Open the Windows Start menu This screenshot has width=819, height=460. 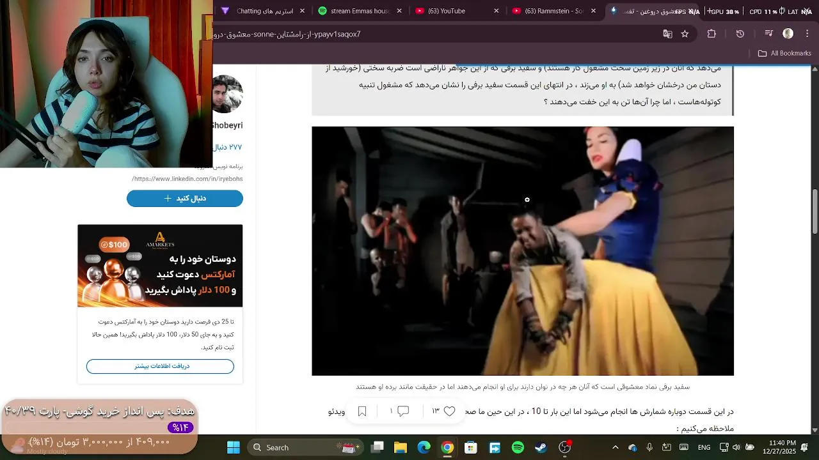tap(233, 447)
